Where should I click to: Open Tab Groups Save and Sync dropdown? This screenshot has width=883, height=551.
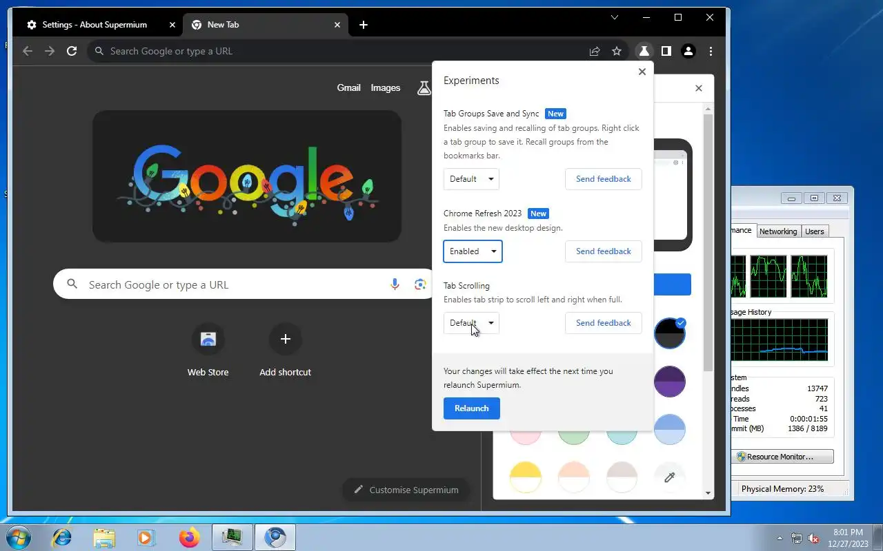pyautogui.click(x=471, y=179)
